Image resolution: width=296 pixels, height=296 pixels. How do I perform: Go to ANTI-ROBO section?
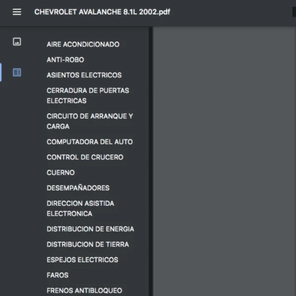[65, 60]
